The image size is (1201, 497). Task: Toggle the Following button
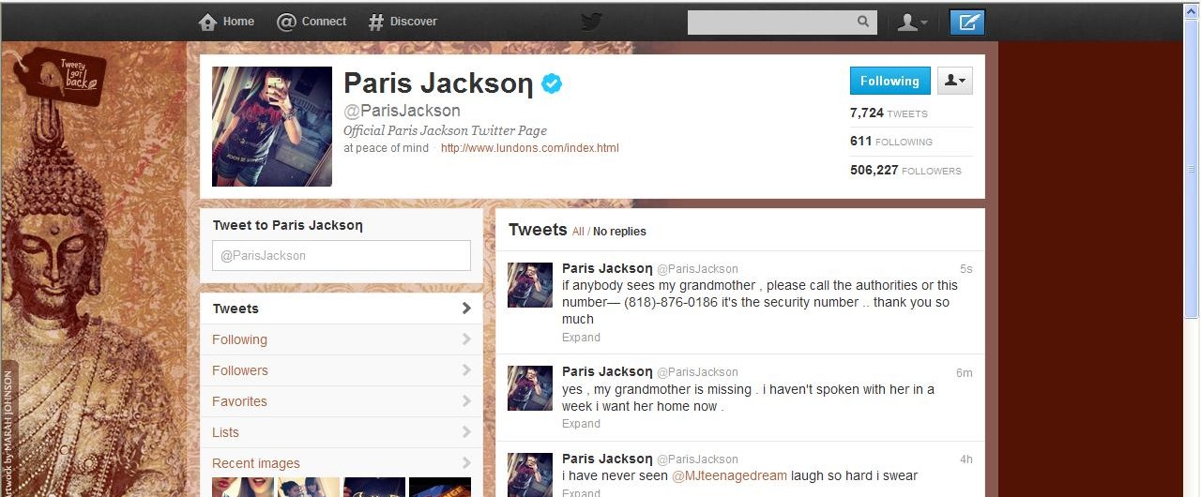(x=889, y=81)
